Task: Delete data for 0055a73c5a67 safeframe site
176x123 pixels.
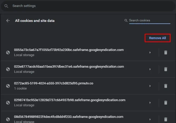Action: point(166,52)
